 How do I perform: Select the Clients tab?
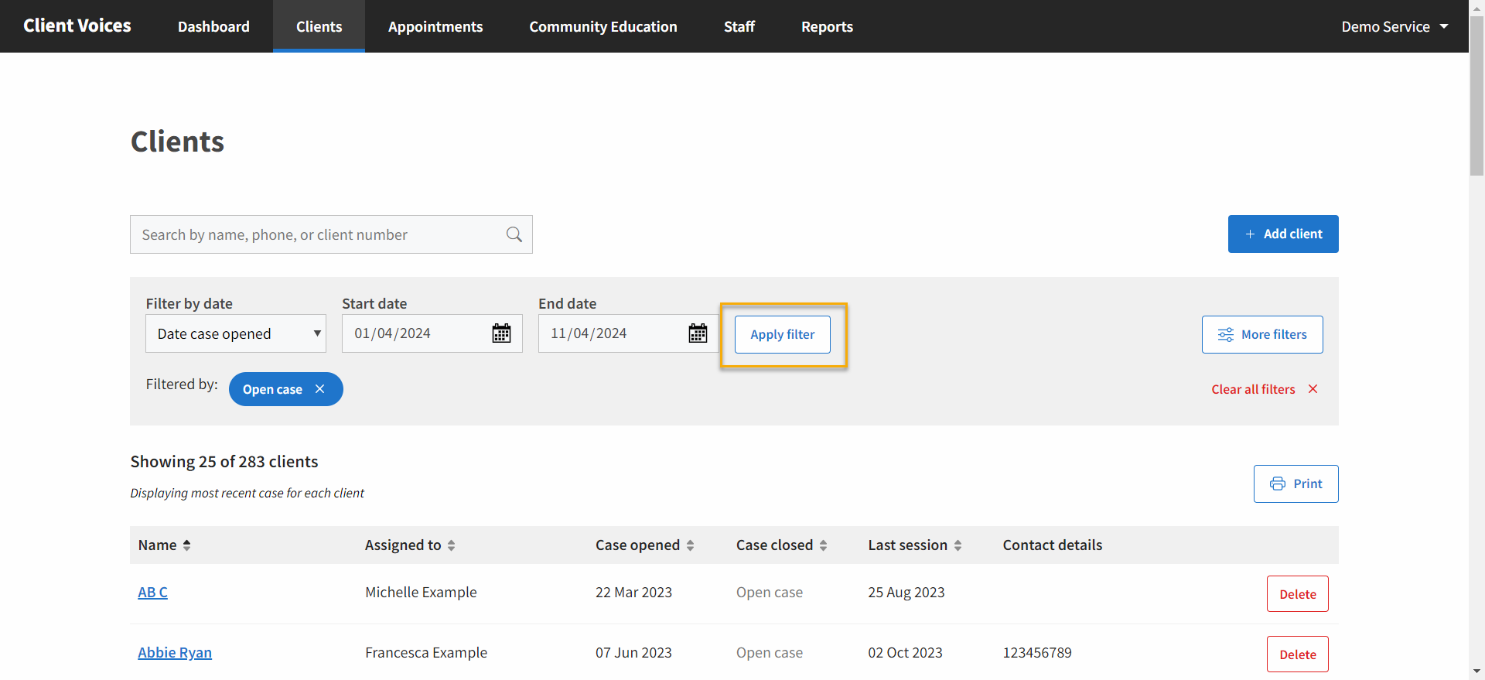click(319, 26)
